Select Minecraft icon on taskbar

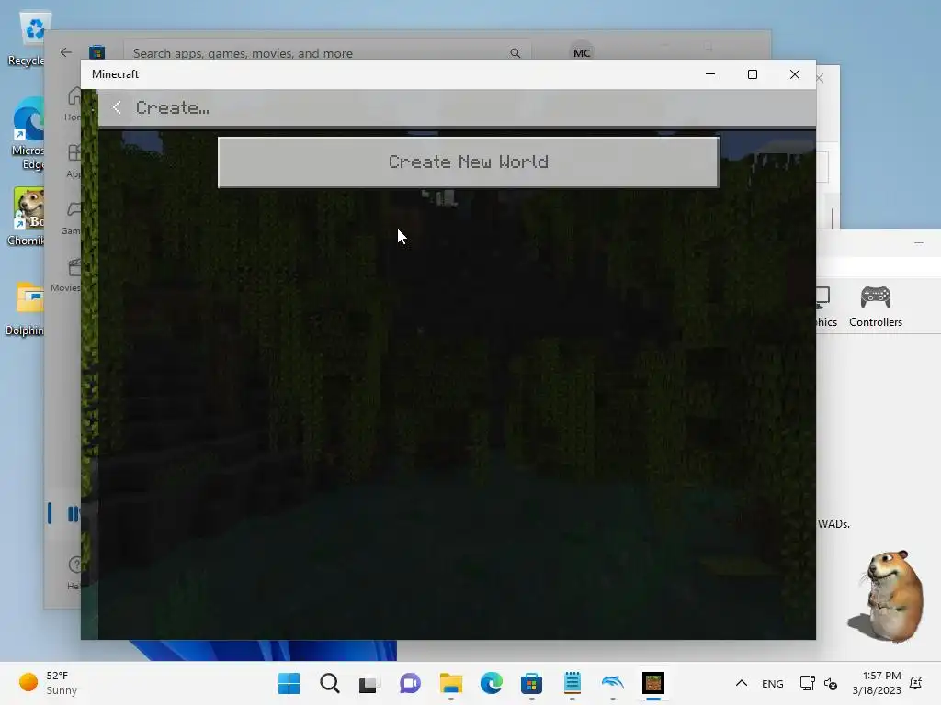[x=653, y=683]
